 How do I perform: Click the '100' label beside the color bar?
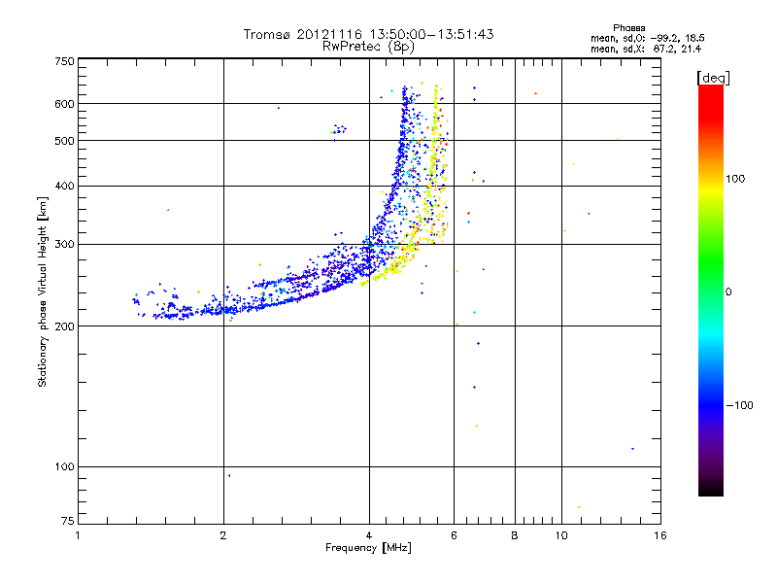point(735,179)
